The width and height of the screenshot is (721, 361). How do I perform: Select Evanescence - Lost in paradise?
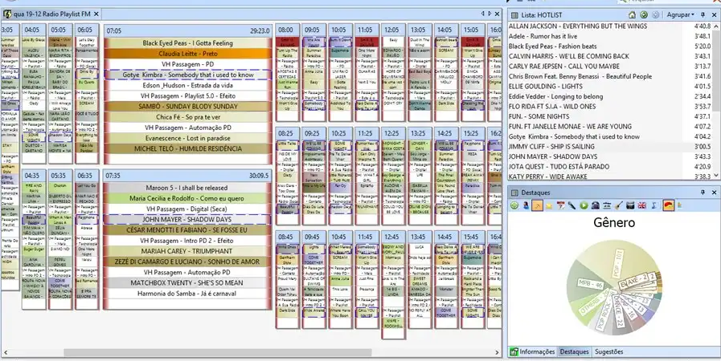[x=187, y=138]
